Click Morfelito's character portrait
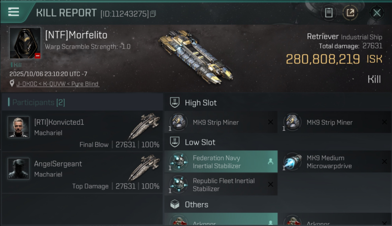This screenshot has width=392, height=226. coord(25,43)
